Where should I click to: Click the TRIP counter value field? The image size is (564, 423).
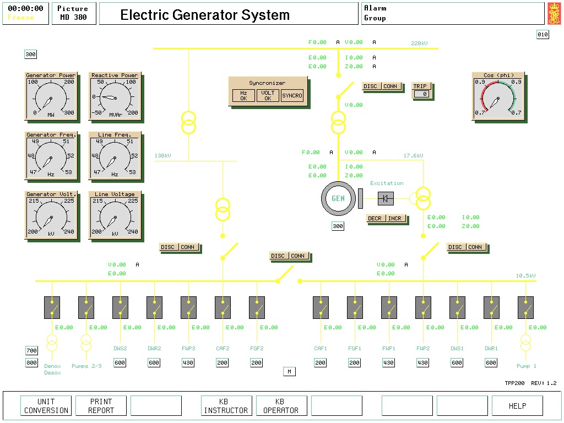[421, 94]
